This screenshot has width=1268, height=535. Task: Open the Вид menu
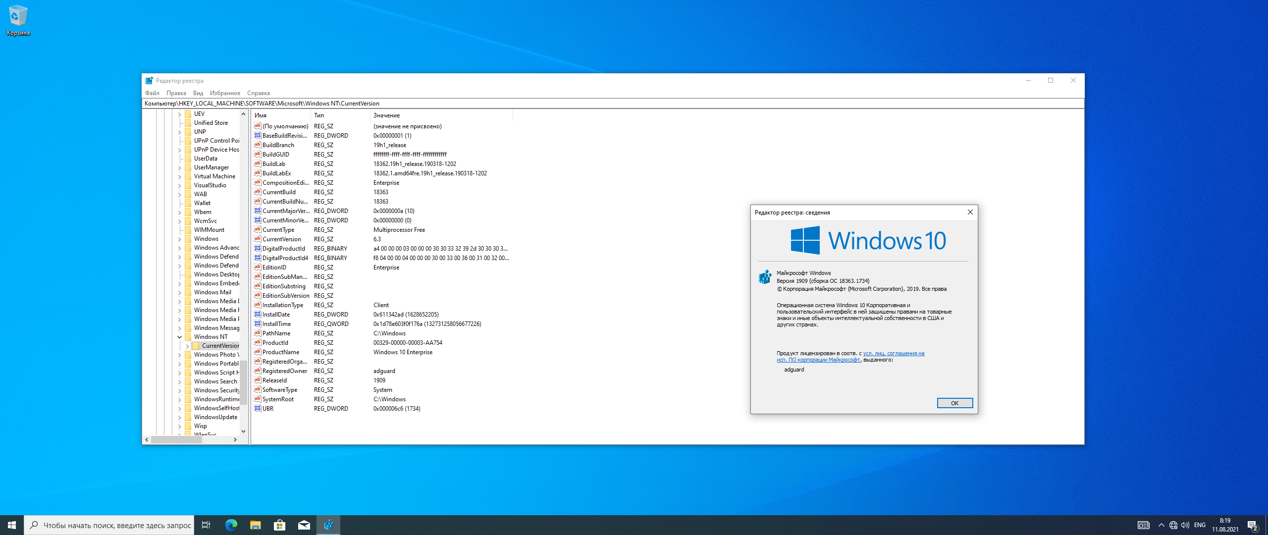click(198, 93)
